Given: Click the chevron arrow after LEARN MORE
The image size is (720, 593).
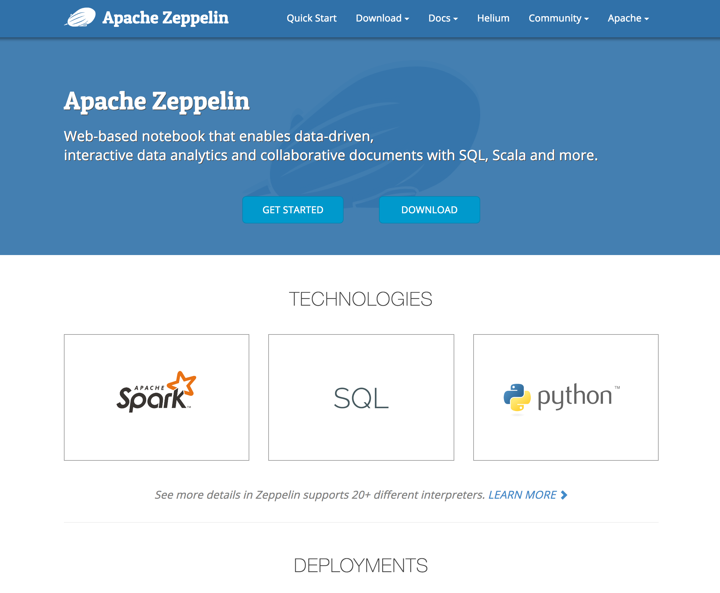Looking at the screenshot, I should (x=564, y=495).
